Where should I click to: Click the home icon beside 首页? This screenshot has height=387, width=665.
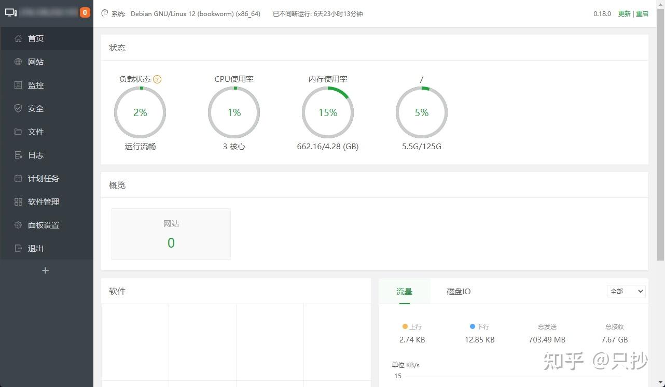[18, 38]
